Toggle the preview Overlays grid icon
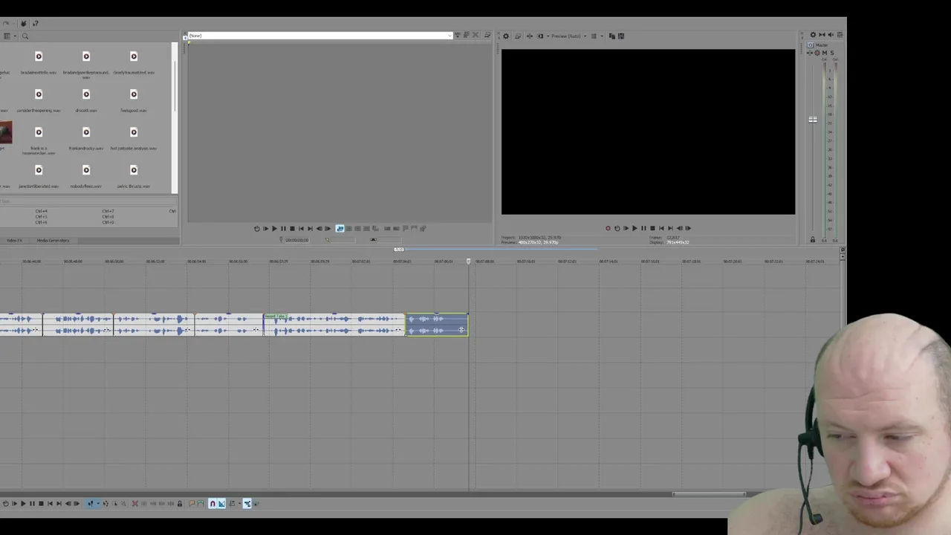951x535 pixels. (594, 36)
